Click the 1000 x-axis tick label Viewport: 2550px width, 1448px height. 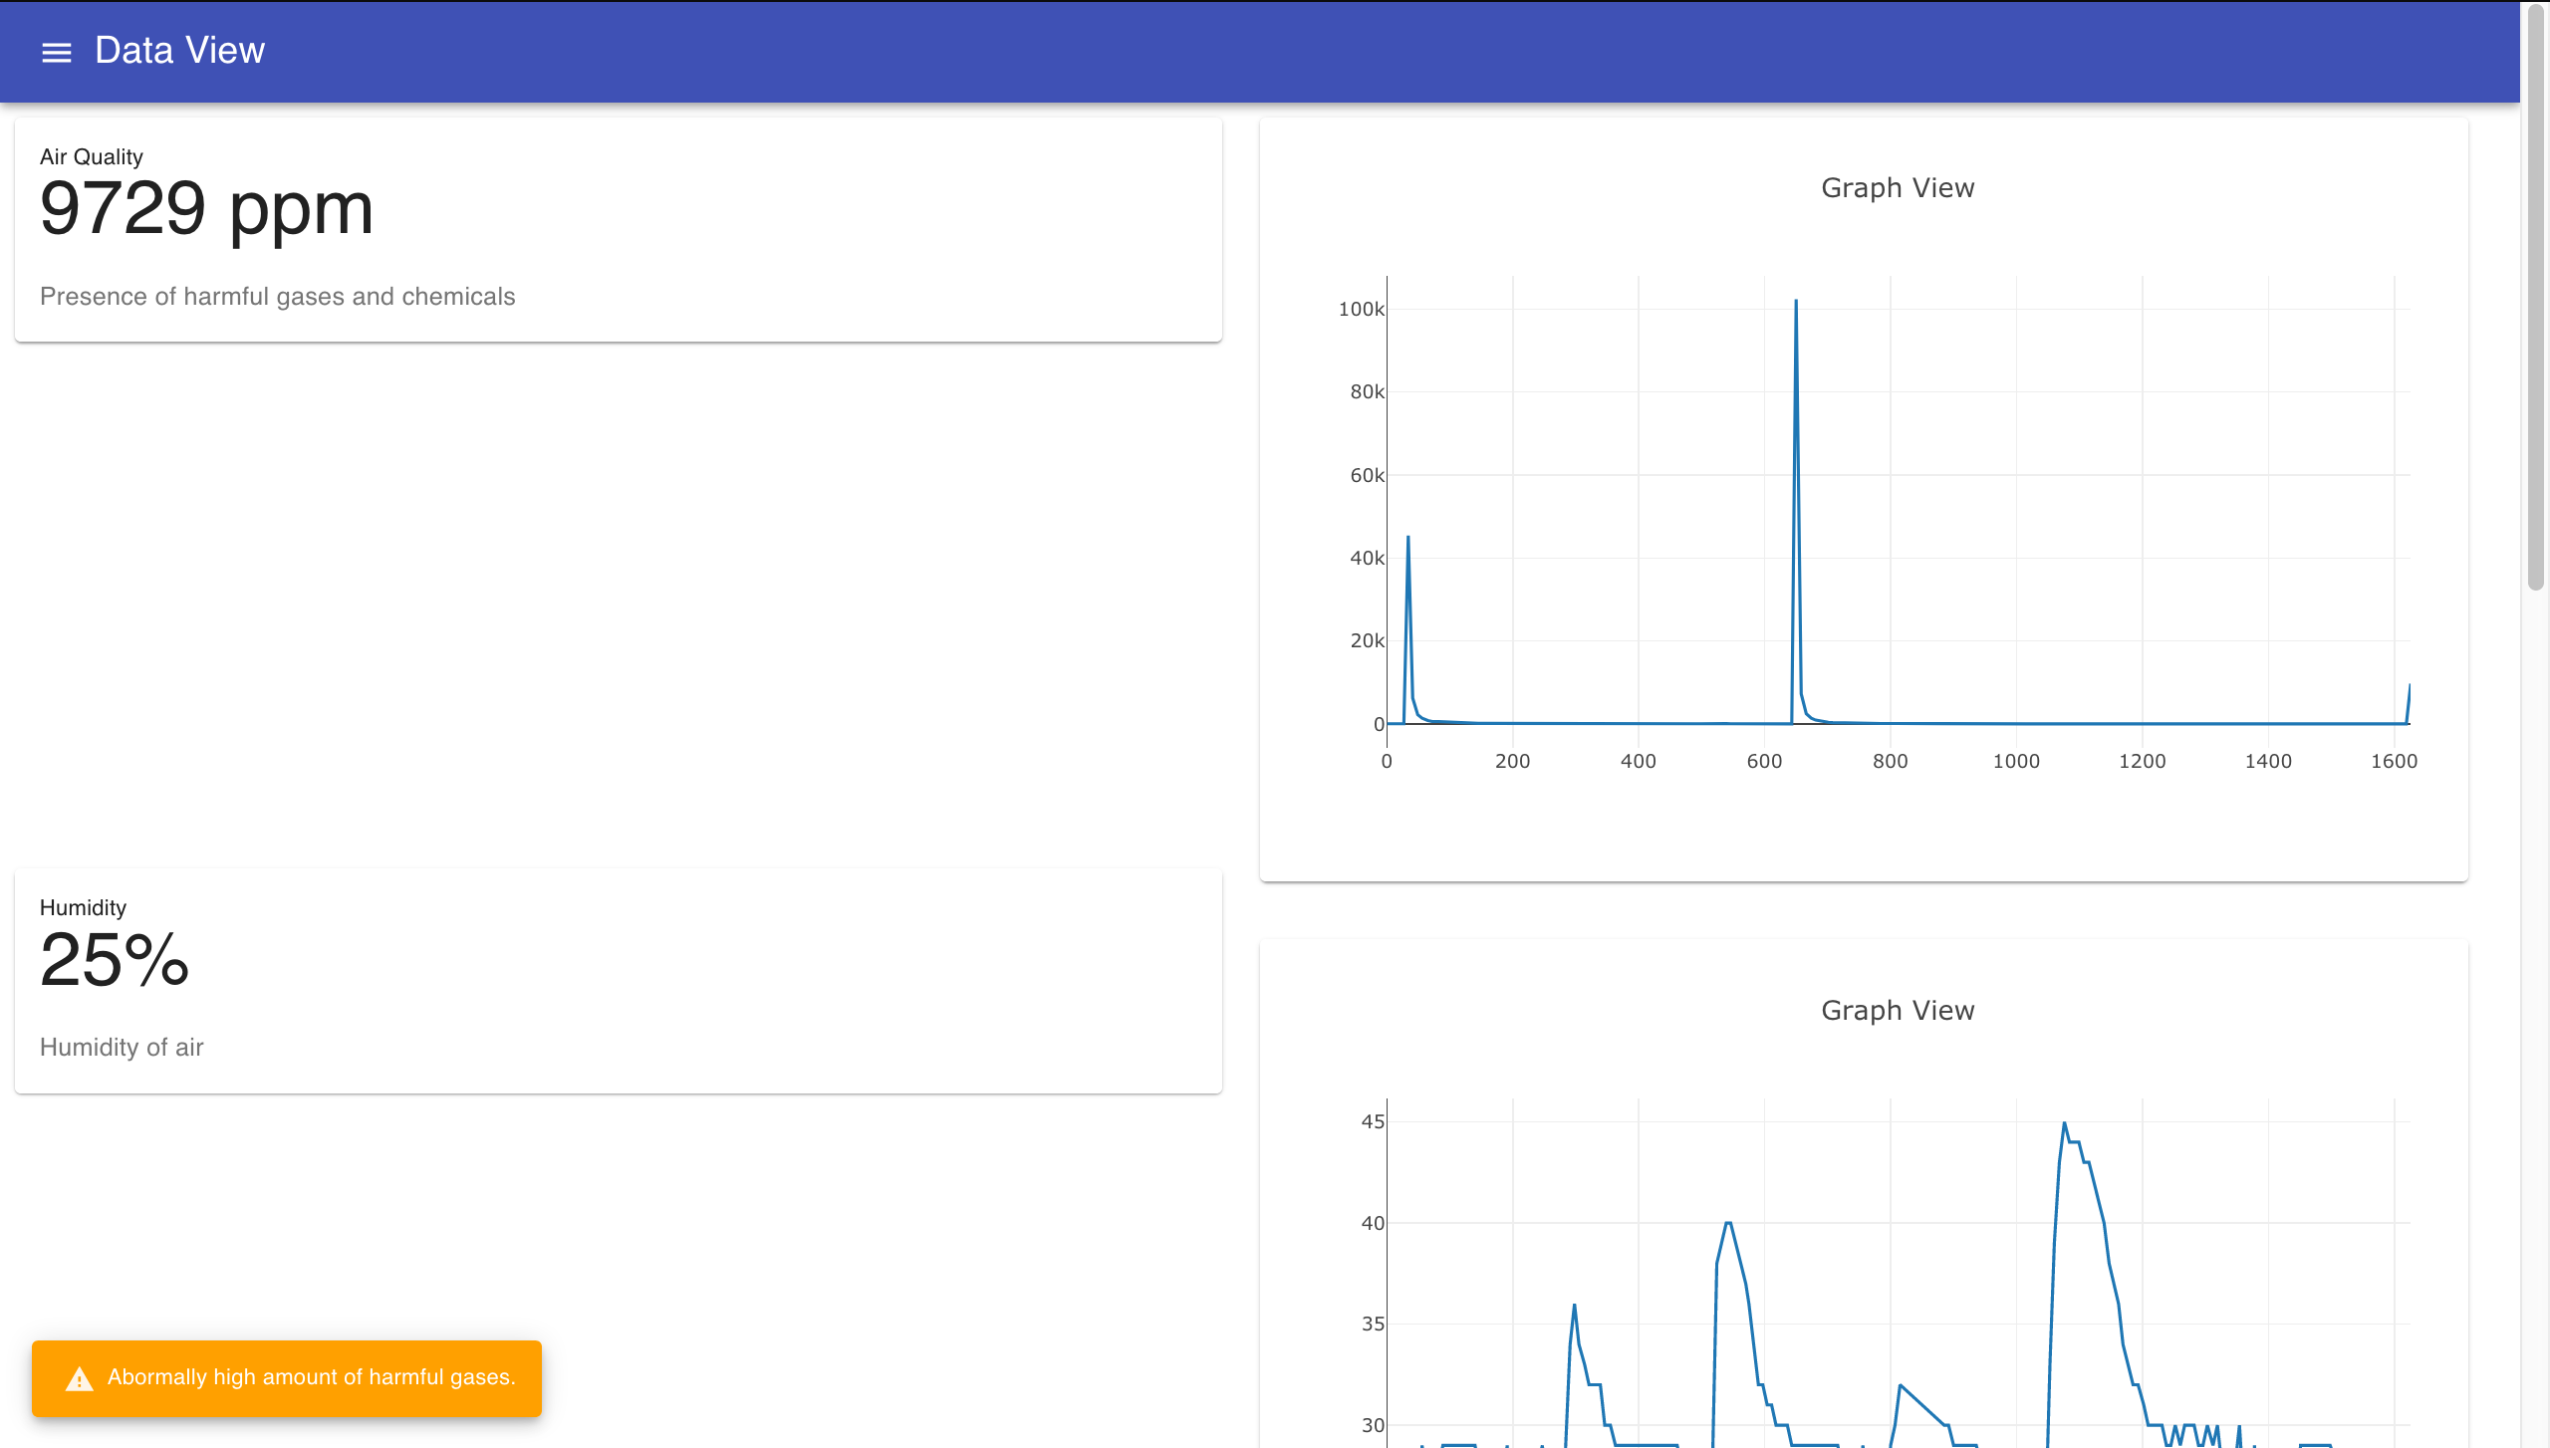(2015, 762)
